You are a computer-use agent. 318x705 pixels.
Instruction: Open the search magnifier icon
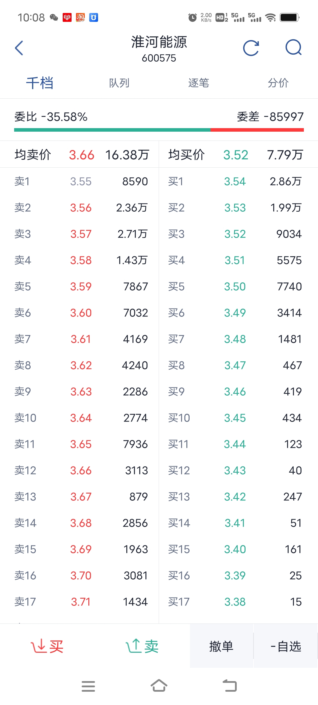(294, 48)
